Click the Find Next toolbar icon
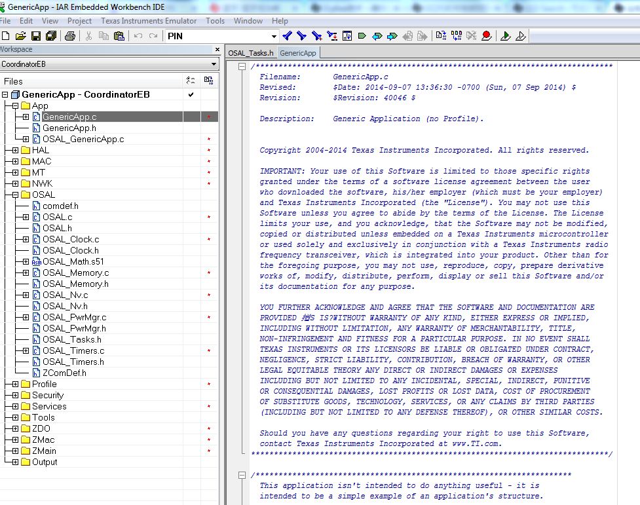640x505 pixels. (x=301, y=36)
